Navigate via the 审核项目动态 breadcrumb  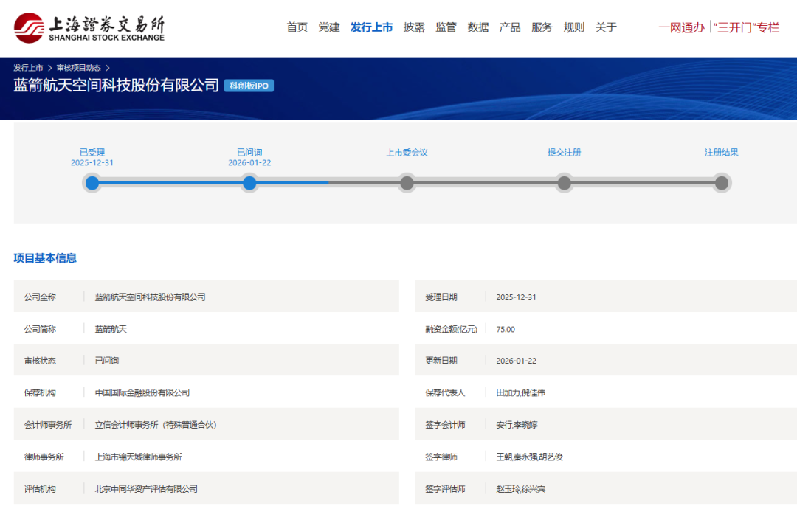point(78,66)
